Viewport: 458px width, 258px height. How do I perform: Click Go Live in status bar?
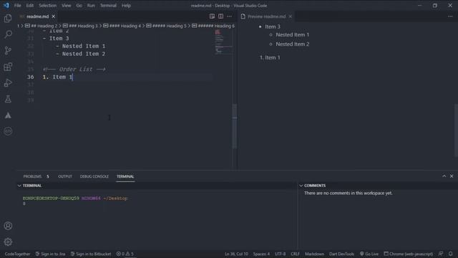click(x=369, y=254)
